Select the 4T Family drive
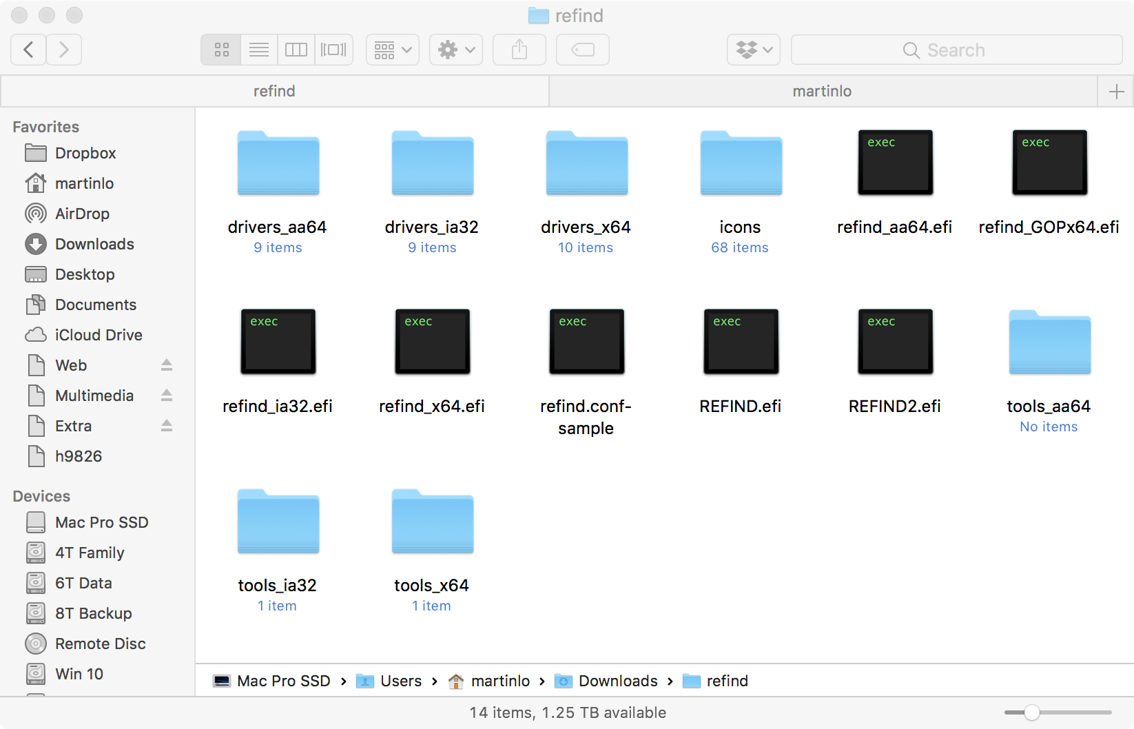This screenshot has width=1134, height=729. coord(90,553)
